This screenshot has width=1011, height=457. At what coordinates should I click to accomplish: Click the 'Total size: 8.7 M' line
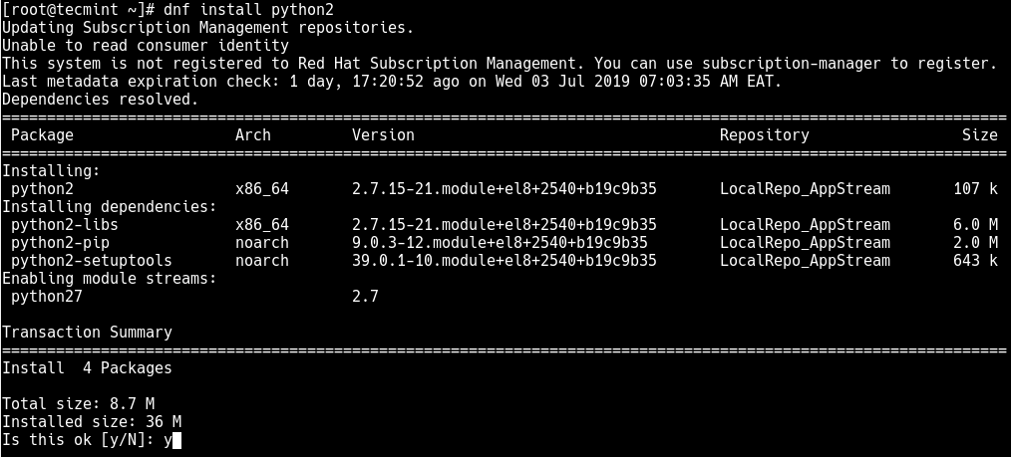(x=78, y=404)
